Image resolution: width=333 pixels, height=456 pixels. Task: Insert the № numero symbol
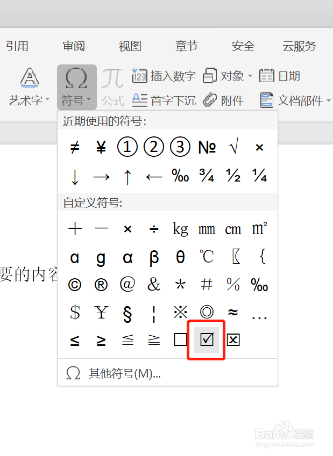[207, 148]
